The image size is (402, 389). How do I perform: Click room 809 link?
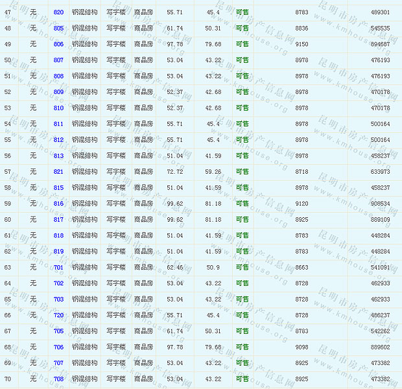58,92
